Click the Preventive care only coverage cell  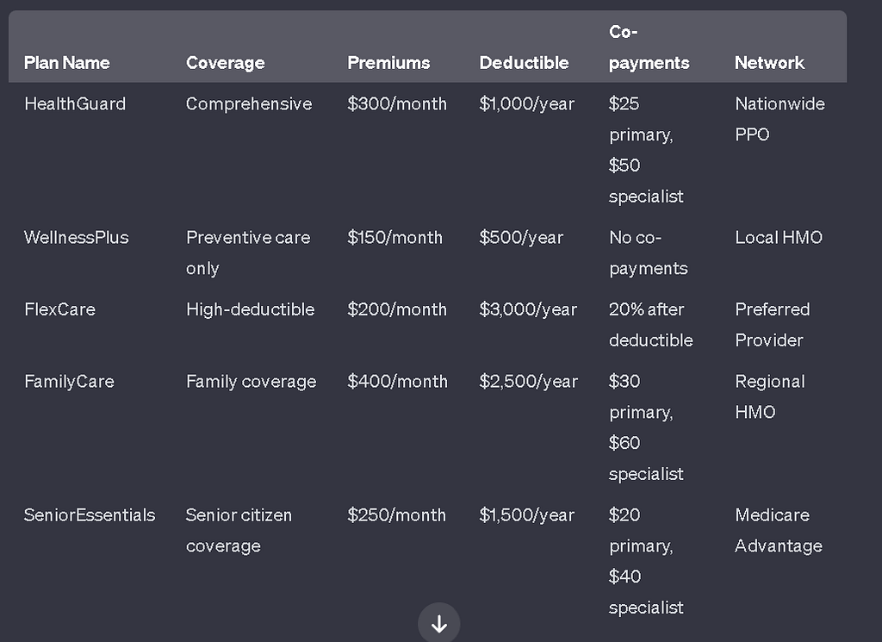coord(247,252)
